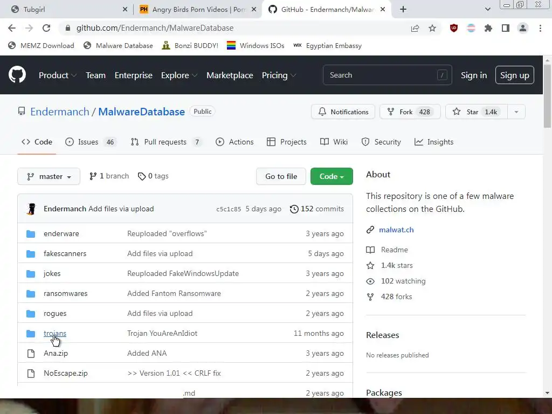Image resolution: width=552 pixels, height=414 pixels.
Task: Open the 1 branch link
Action: coord(109,176)
